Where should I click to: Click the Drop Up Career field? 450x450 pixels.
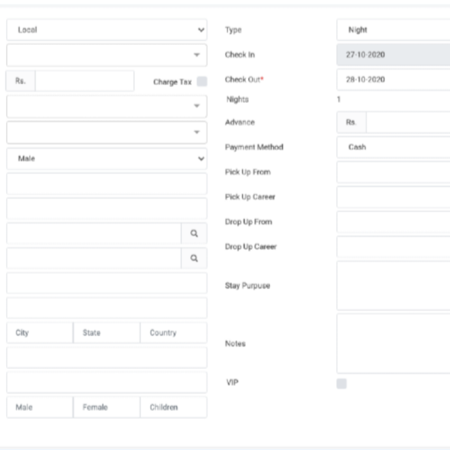[394, 247]
